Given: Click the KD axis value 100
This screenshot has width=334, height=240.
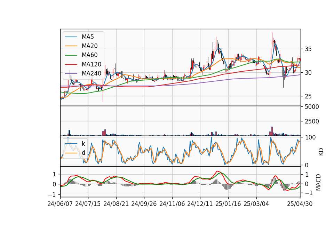Looking at the screenshot, I should pos(310,138).
